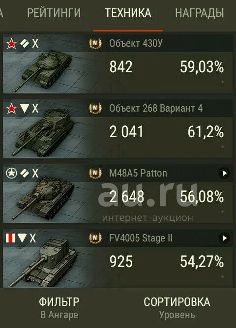Click the tank destroyer triangle icon on Объект 268

pos(24,108)
